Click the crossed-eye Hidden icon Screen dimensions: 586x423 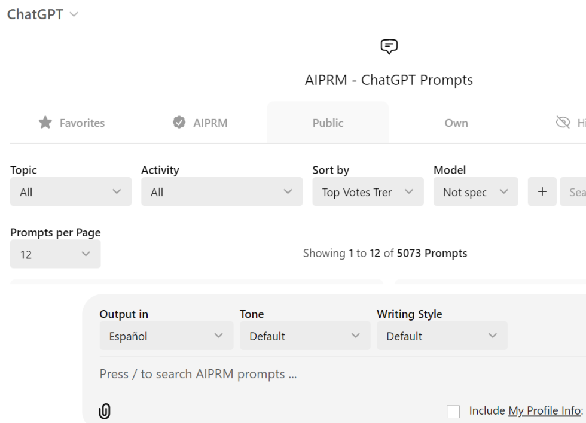click(x=562, y=121)
